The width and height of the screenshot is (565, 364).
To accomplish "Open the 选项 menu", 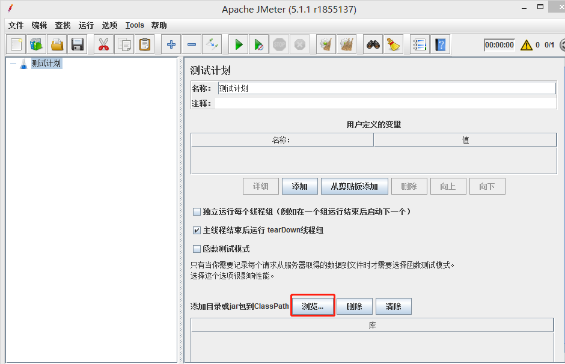I will pyautogui.click(x=109, y=25).
